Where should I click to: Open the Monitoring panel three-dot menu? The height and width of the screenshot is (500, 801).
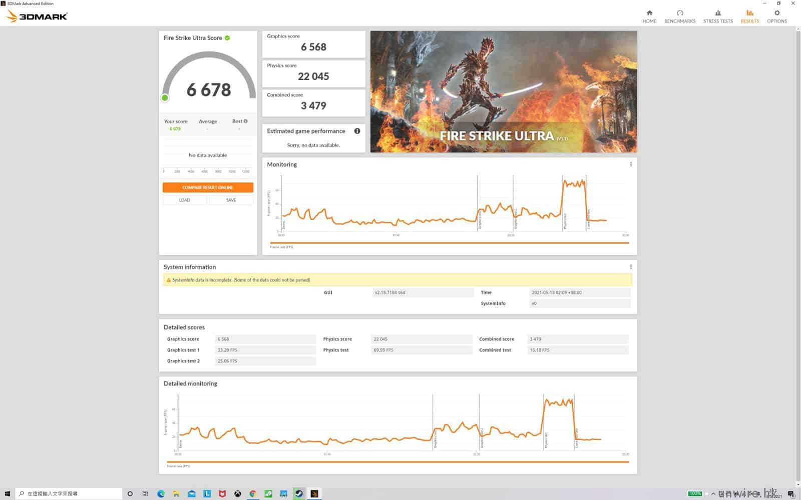(630, 164)
